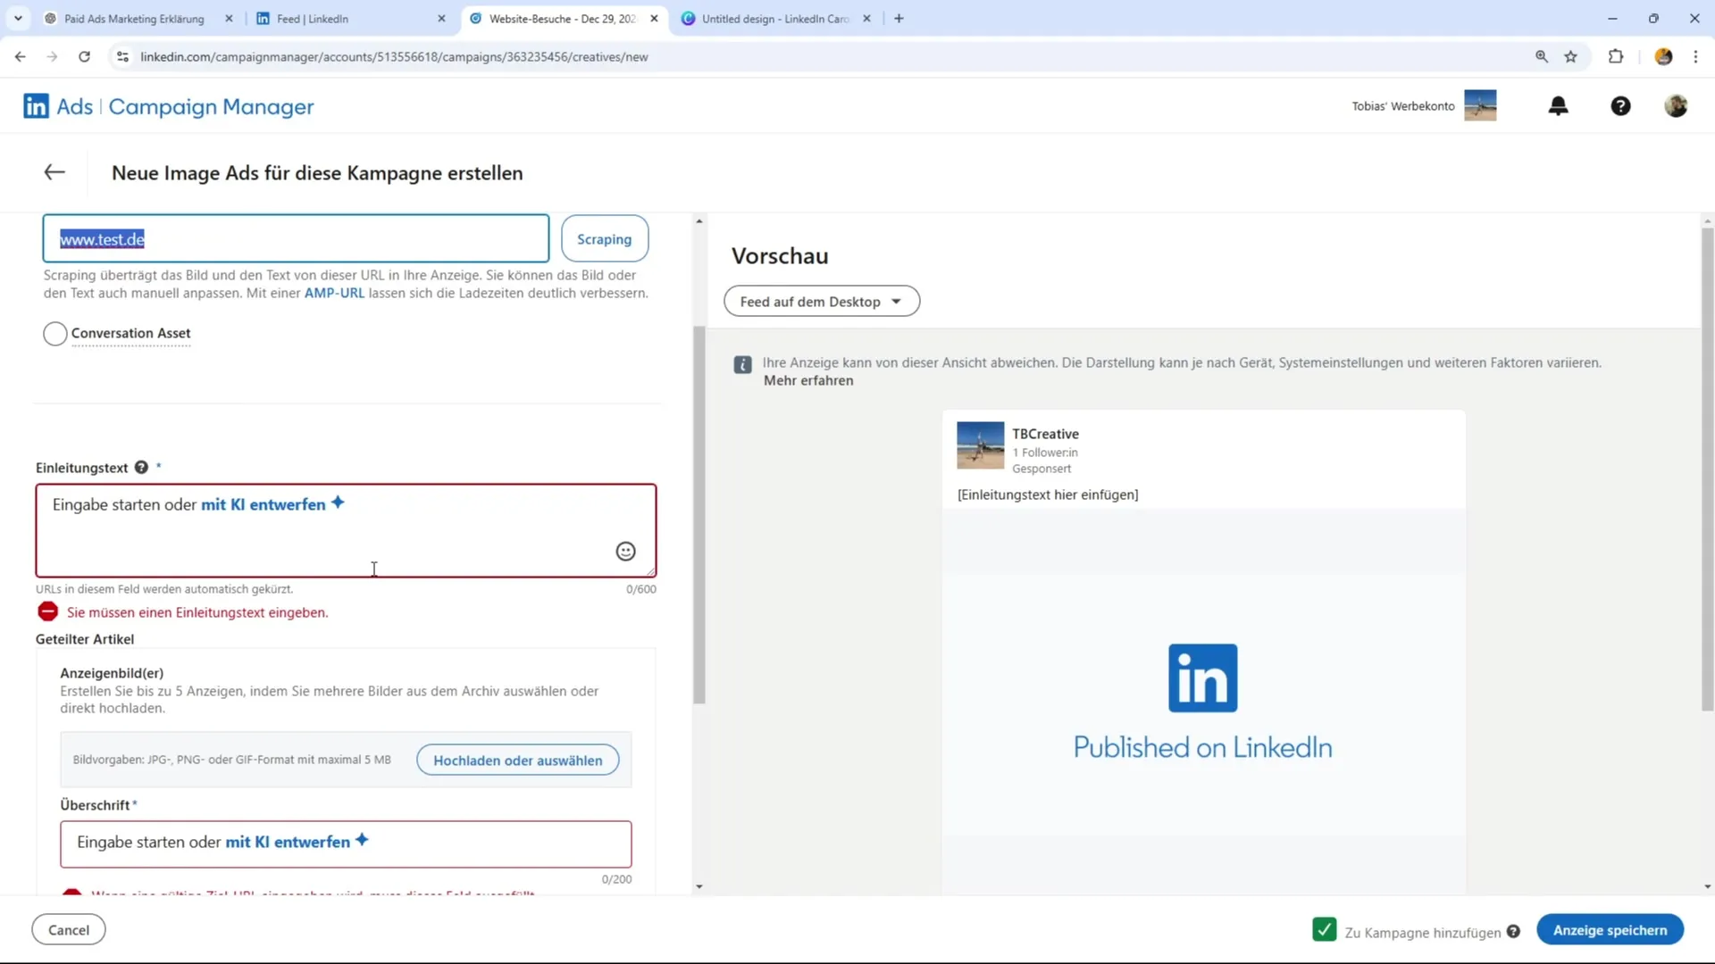Click the form panel scroll up arrow
The image size is (1715, 964).
coord(699,220)
